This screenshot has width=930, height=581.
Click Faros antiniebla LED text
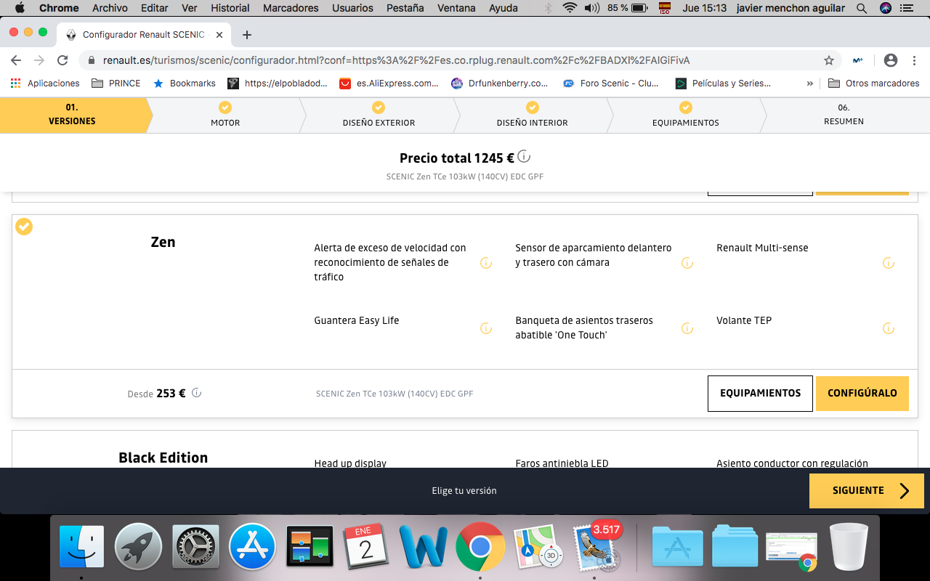562,463
